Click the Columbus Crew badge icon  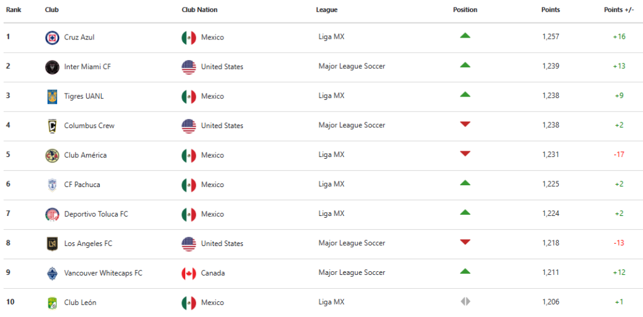[x=52, y=126]
